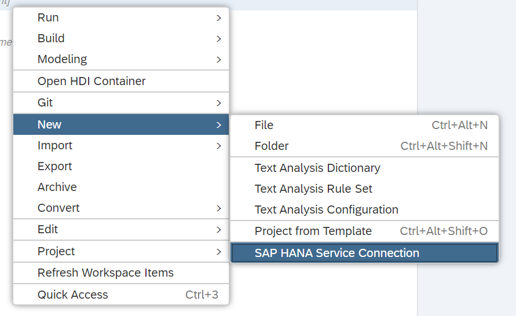Create a new File
This screenshot has width=516, height=316.
click(365, 125)
